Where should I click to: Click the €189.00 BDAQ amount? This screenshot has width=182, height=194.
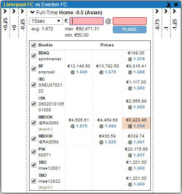(136, 53)
